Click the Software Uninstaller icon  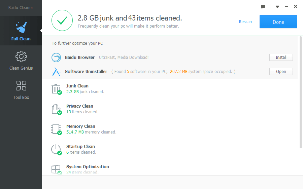[x=56, y=72]
